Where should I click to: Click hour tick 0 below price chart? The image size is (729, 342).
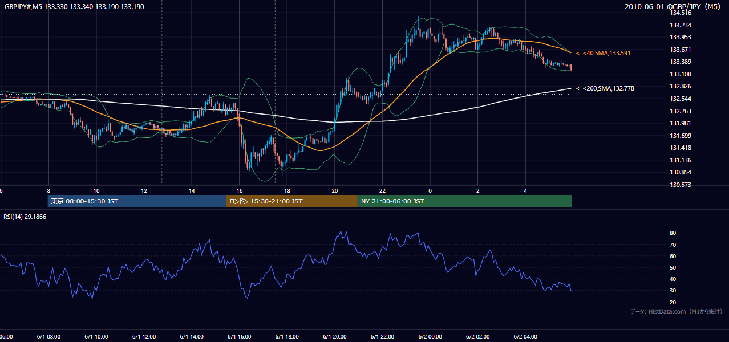pyautogui.click(x=430, y=191)
